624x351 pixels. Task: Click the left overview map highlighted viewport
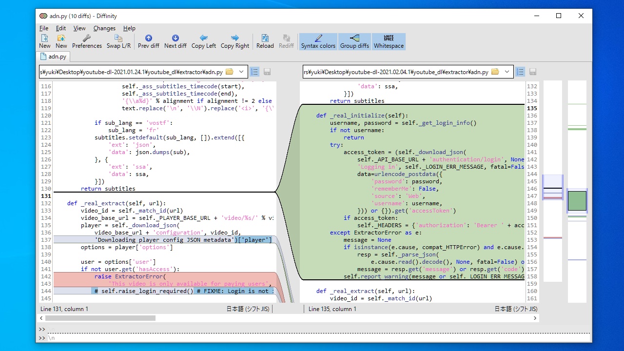click(x=552, y=187)
